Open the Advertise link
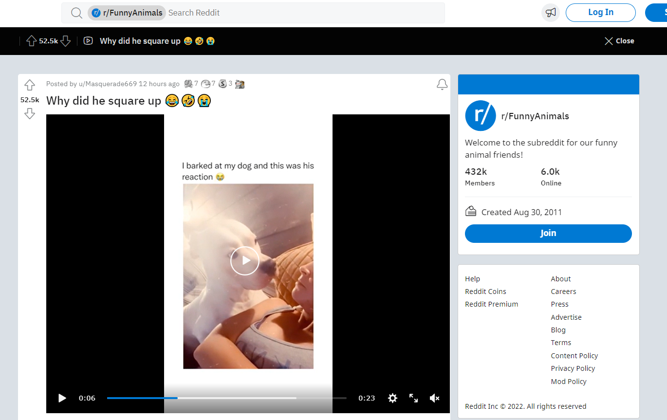This screenshot has height=420, width=667. (566, 317)
